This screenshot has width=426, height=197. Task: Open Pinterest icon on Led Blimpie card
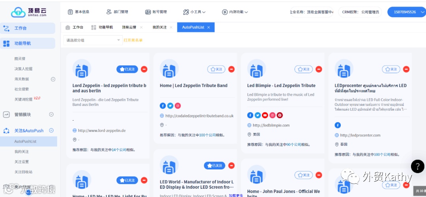[x=280, y=115]
